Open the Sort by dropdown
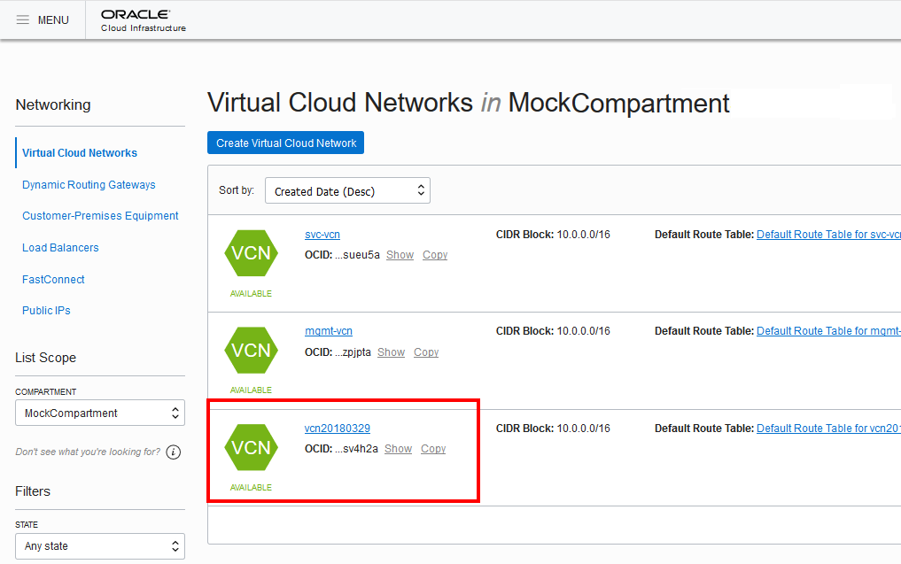The height and width of the screenshot is (564, 901). pyautogui.click(x=347, y=189)
